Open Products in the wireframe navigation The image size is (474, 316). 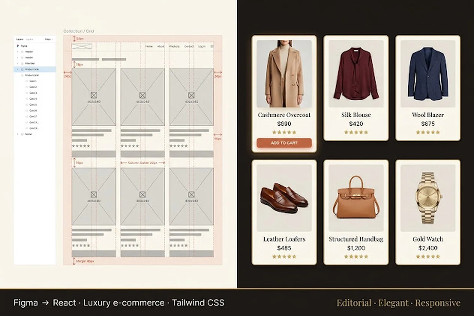(174, 46)
